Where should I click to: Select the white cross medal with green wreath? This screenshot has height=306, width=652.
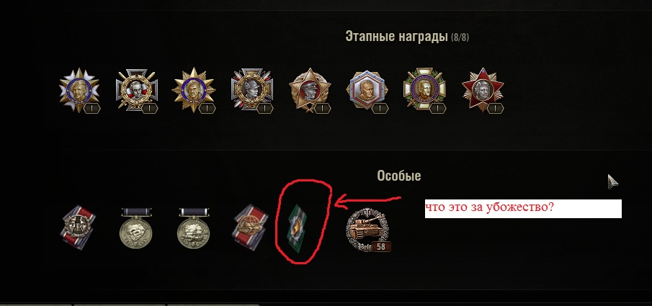coord(424,90)
